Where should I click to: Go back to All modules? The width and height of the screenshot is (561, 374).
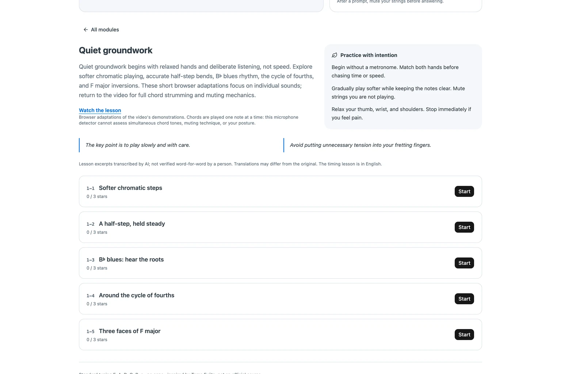coord(101,30)
